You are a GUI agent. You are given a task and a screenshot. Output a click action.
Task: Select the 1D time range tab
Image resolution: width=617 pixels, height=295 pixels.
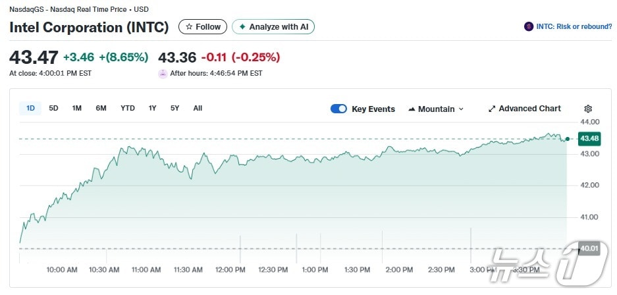coord(30,108)
